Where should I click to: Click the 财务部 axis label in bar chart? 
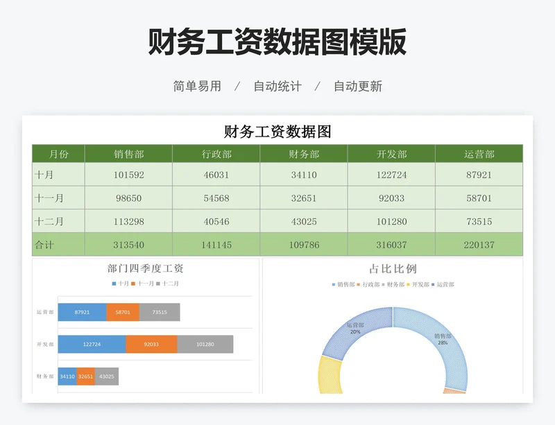point(45,376)
